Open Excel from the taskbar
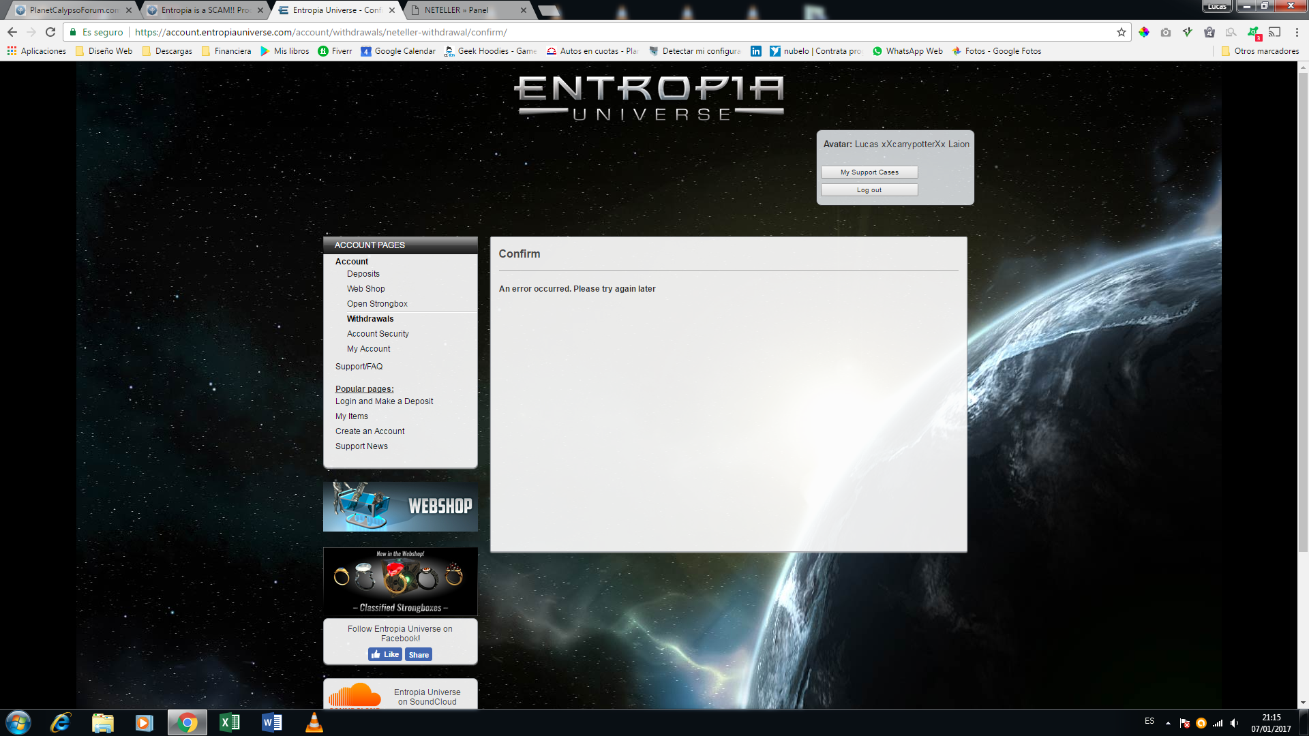This screenshot has width=1309, height=736. point(230,722)
